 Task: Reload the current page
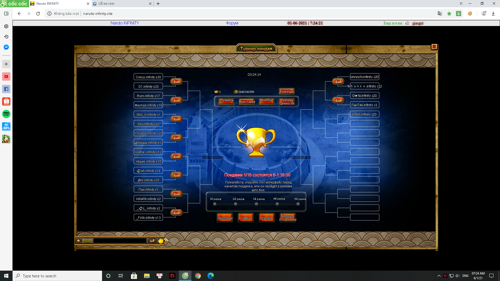[x=38, y=14]
